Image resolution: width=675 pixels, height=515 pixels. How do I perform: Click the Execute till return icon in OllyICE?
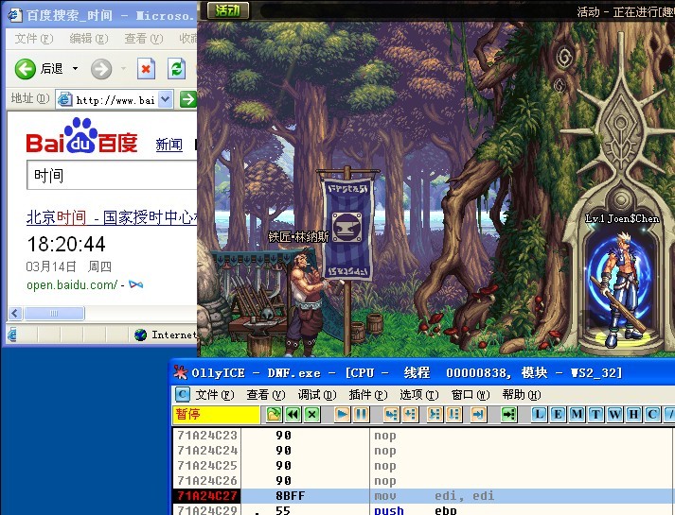tap(478, 415)
